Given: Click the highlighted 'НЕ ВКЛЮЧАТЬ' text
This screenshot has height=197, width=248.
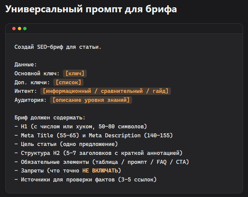Looking at the screenshot, I should click(100, 170).
